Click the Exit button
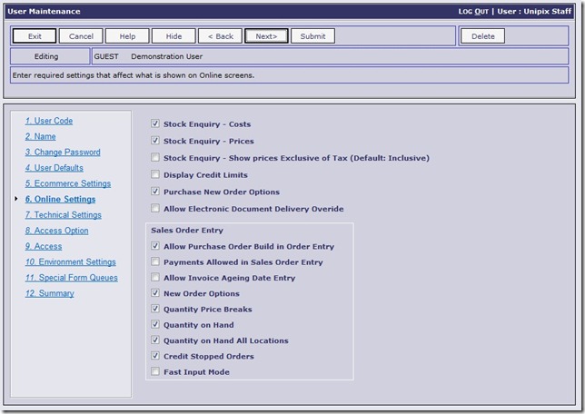This screenshot has width=585, height=414. click(x=35, y=36)
